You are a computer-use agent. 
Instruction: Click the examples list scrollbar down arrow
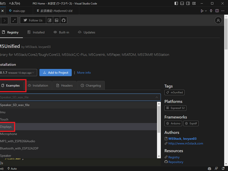point(159,156)
